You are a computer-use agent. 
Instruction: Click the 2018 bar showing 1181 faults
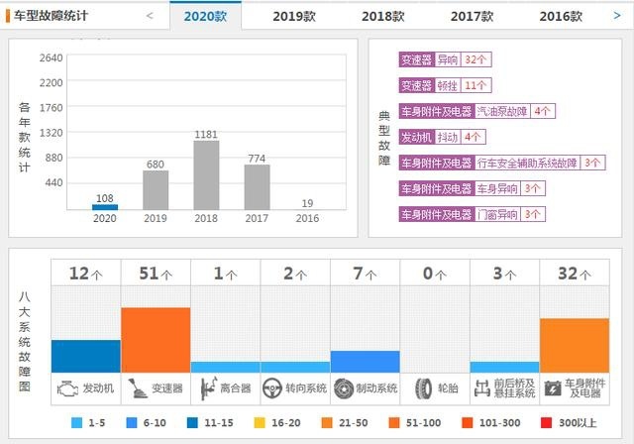[206, 175]
